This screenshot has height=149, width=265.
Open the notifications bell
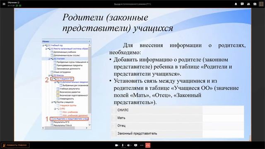(236, 4)
